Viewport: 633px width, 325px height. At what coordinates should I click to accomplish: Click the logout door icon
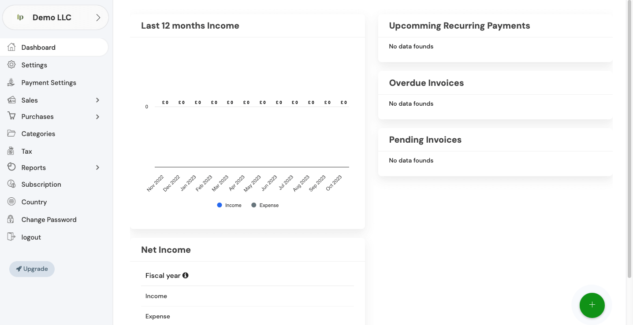coord(12,237)
